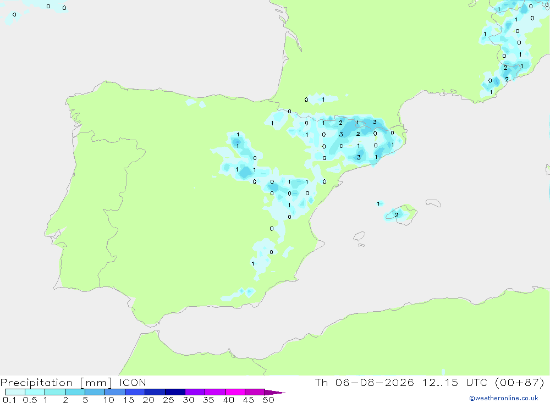550x403 pixels.
Task: Click the 10–15 mm legend color box
Action: click(x=115, y=392)
